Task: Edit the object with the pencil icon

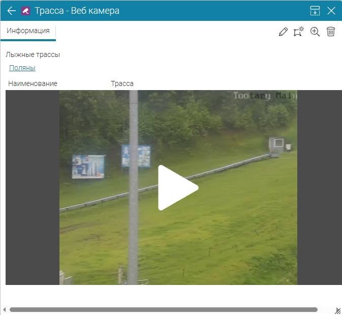Action: [x=283, y=32]
